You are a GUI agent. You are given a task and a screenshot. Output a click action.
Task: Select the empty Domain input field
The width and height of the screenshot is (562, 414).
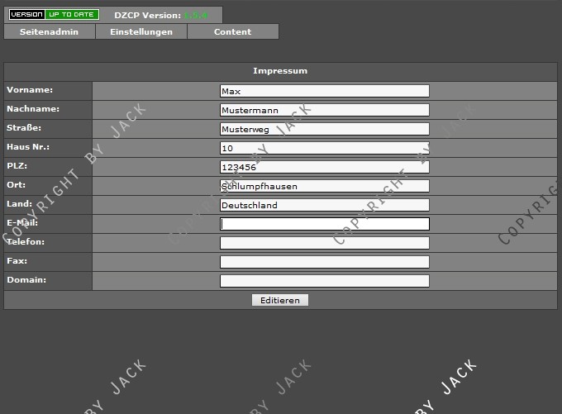click(x=324, y=281)
